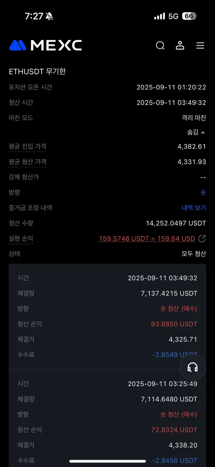Tap the ETHUSDT 무기한 title
The width and height of the screenshot is (215, 467).
37,71
